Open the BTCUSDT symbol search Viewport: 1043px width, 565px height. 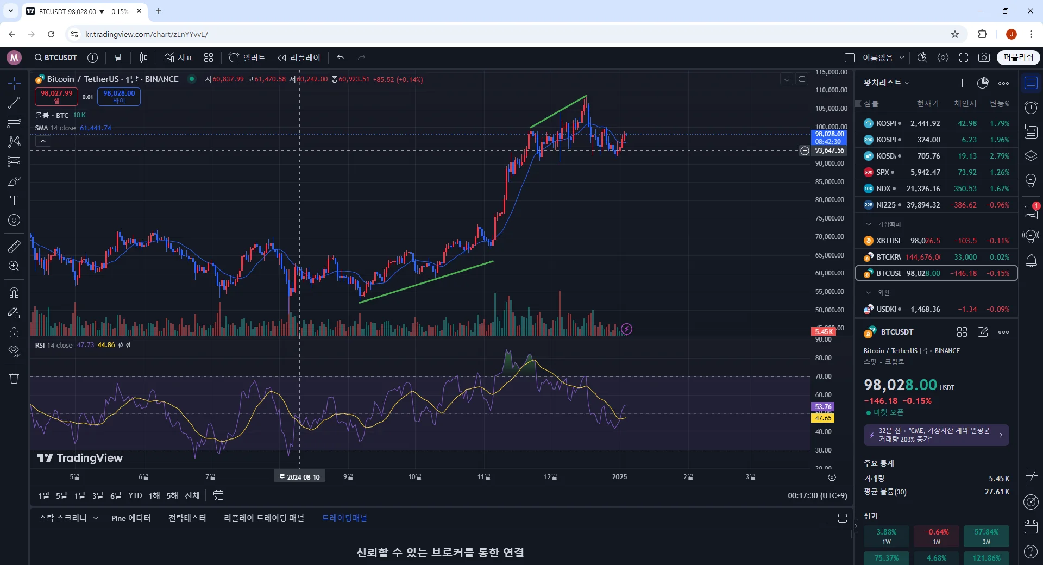55,58
